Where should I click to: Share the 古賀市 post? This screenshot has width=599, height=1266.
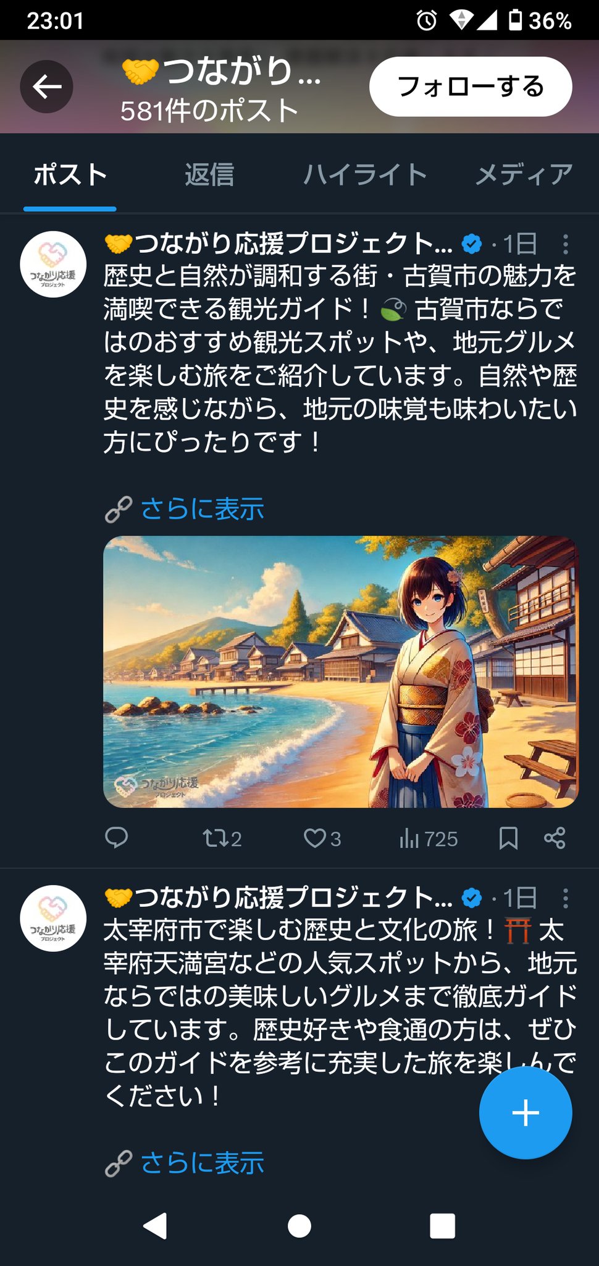[x=555, y=838]
